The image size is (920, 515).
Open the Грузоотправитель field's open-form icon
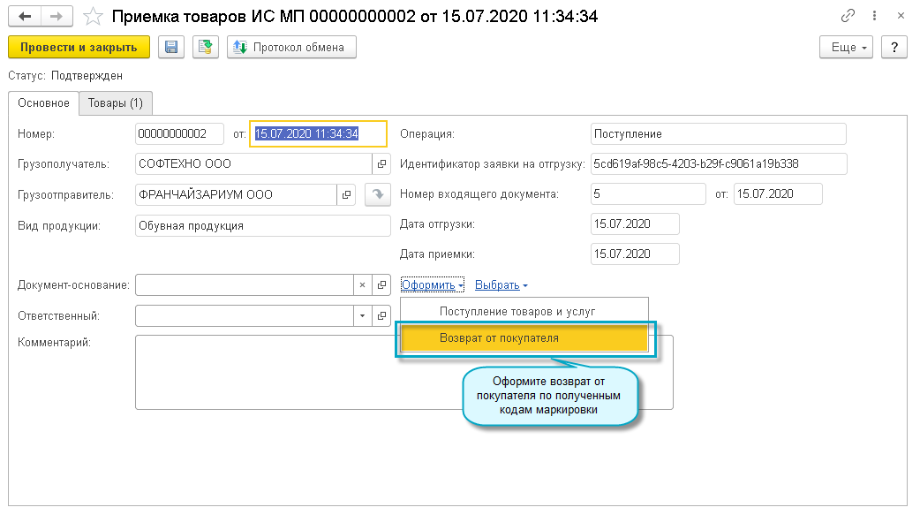coord(346,194)
